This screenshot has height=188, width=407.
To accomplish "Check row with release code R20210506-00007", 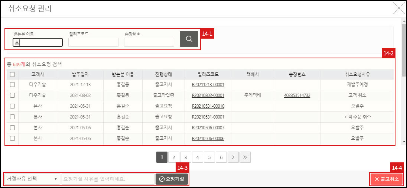I will 13,127.
